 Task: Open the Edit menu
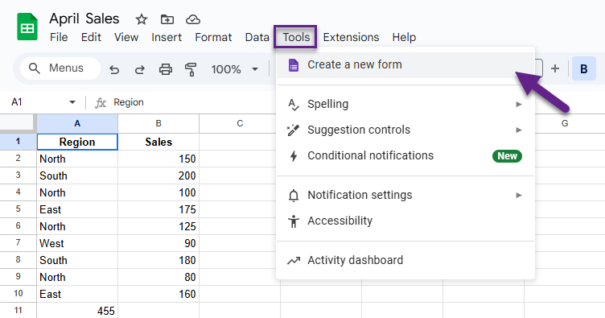pyautogui.click(x=91, y=37)
